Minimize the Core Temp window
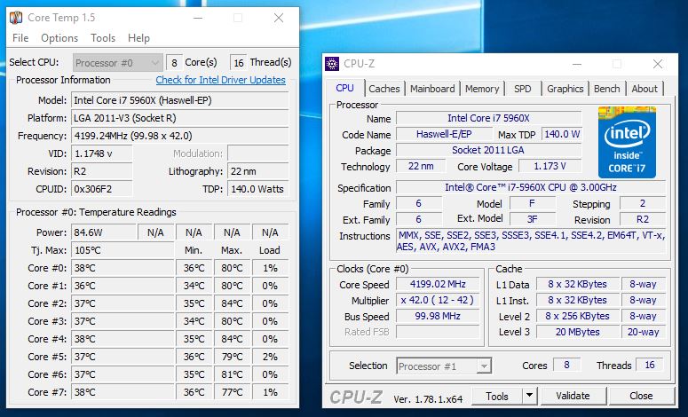 point(198,18)
